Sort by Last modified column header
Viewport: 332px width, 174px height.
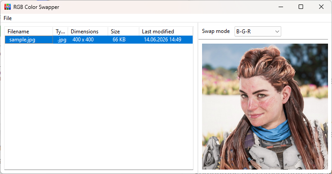pos(166,31)
